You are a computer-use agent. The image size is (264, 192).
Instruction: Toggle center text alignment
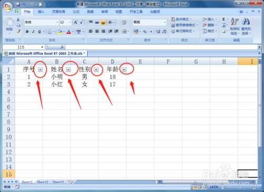pyautogui.click(x=97, y=31)
